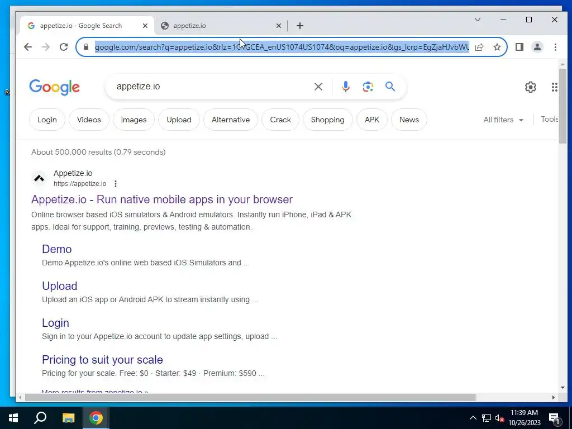The image size is (572, 429).
Task: Open File Explorer from the taskbar
Action: click(x=68, y=418)
